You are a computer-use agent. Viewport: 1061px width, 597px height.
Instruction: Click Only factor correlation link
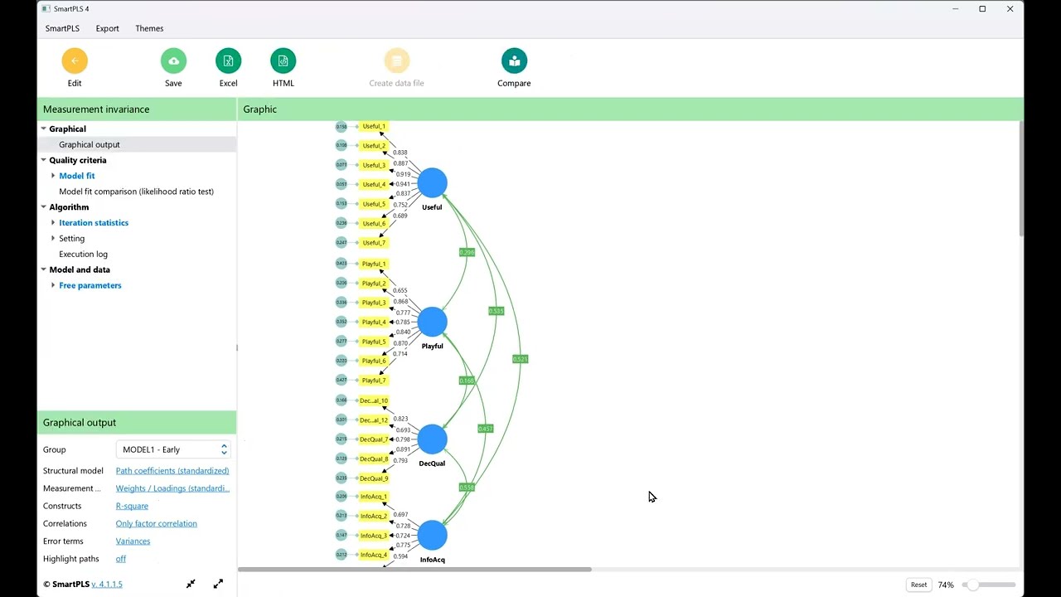[x=157, y=524]
